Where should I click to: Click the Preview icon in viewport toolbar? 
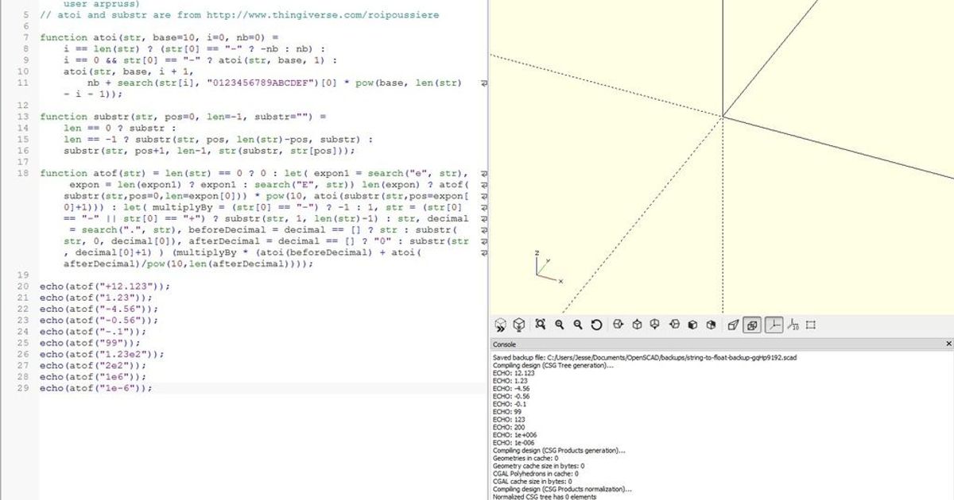[500, 325]
